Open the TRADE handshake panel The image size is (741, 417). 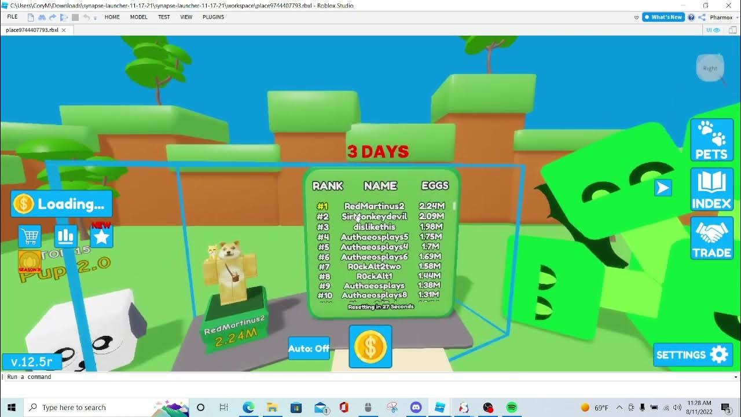tap(711, 238)
